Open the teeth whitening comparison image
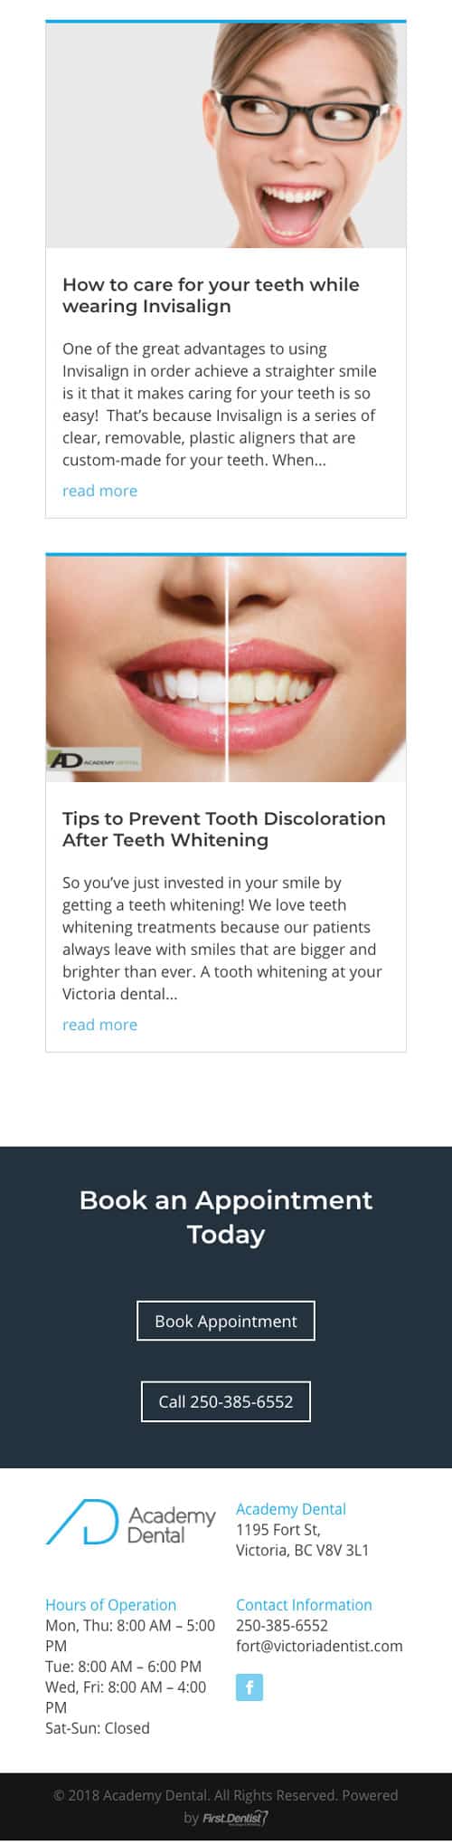 (226, 669)
